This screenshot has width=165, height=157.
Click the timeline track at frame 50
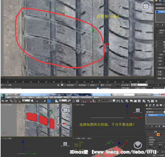tap(69, 81)
